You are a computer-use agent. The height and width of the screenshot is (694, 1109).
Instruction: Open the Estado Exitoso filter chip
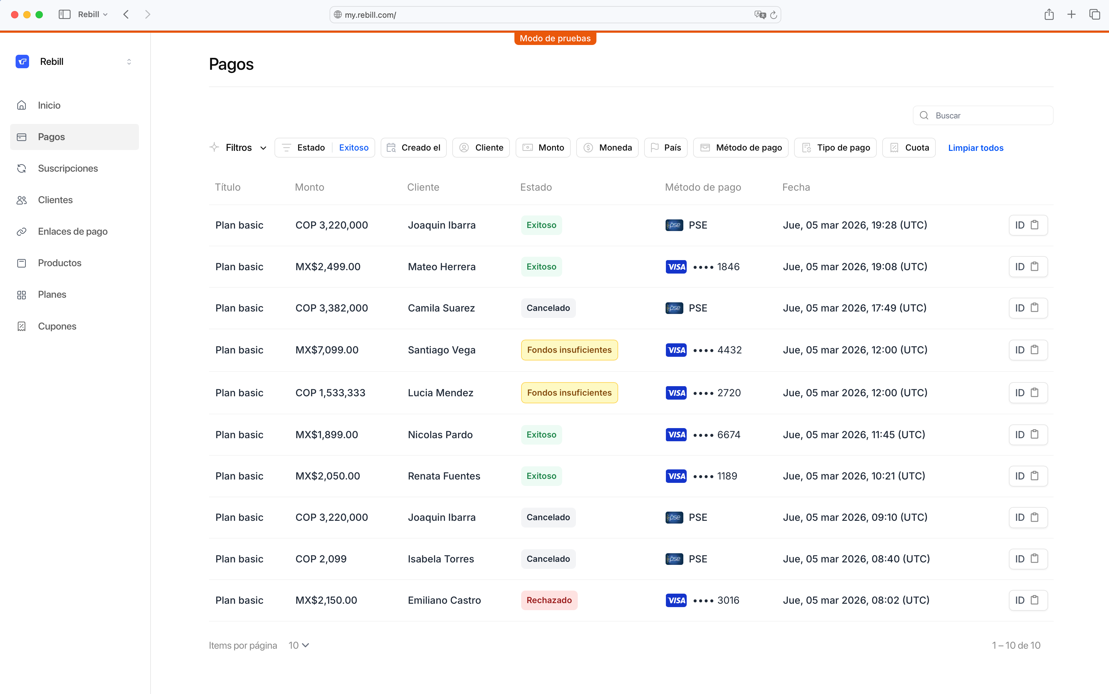tap(324, 148)
